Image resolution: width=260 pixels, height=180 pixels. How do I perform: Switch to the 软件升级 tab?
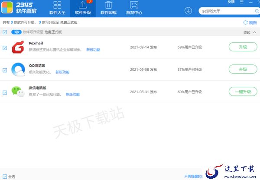tap(83, 8)
